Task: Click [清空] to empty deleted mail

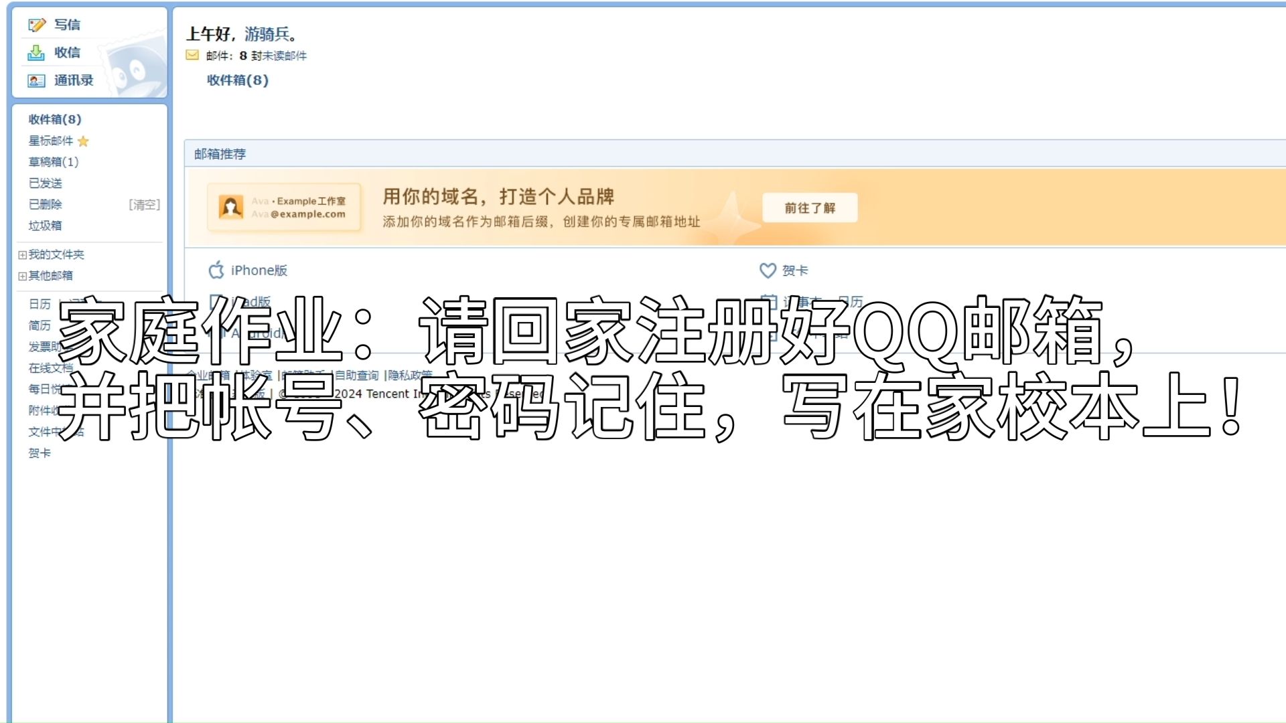Action: [x=144, y=205]
